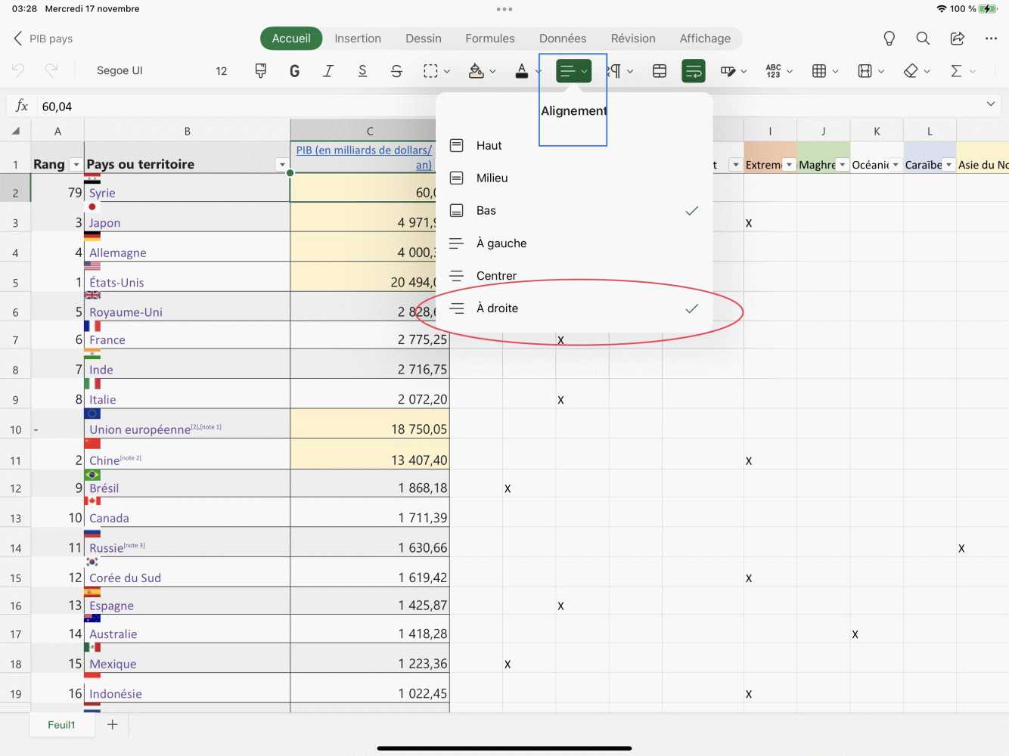This screenshot has width=1009, height=756.
Task: Go back using the PIB pays button
Action: point(43,39)
